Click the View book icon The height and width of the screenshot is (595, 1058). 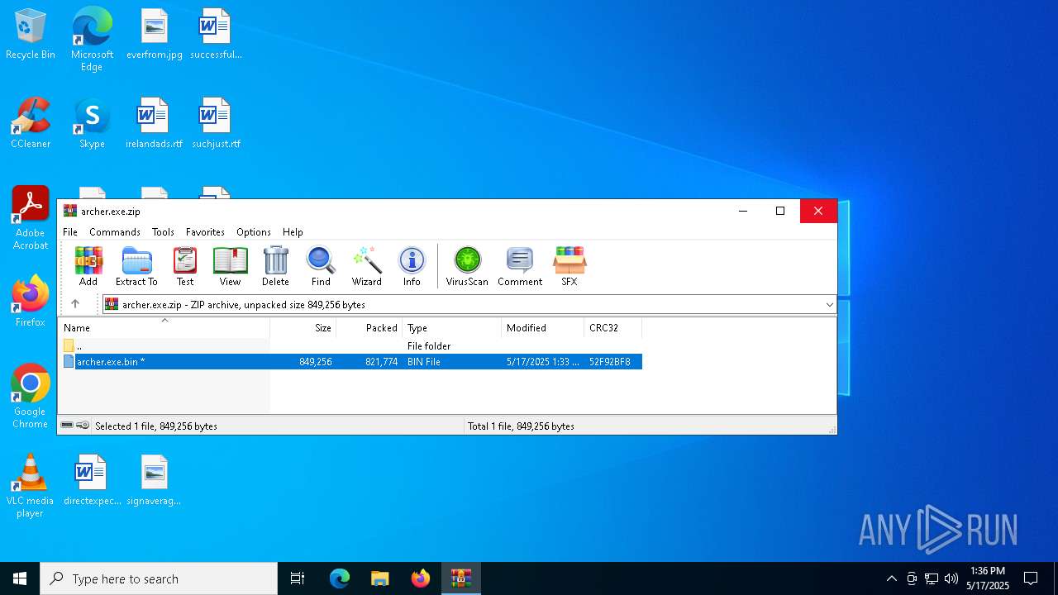[x=230, y=266]
